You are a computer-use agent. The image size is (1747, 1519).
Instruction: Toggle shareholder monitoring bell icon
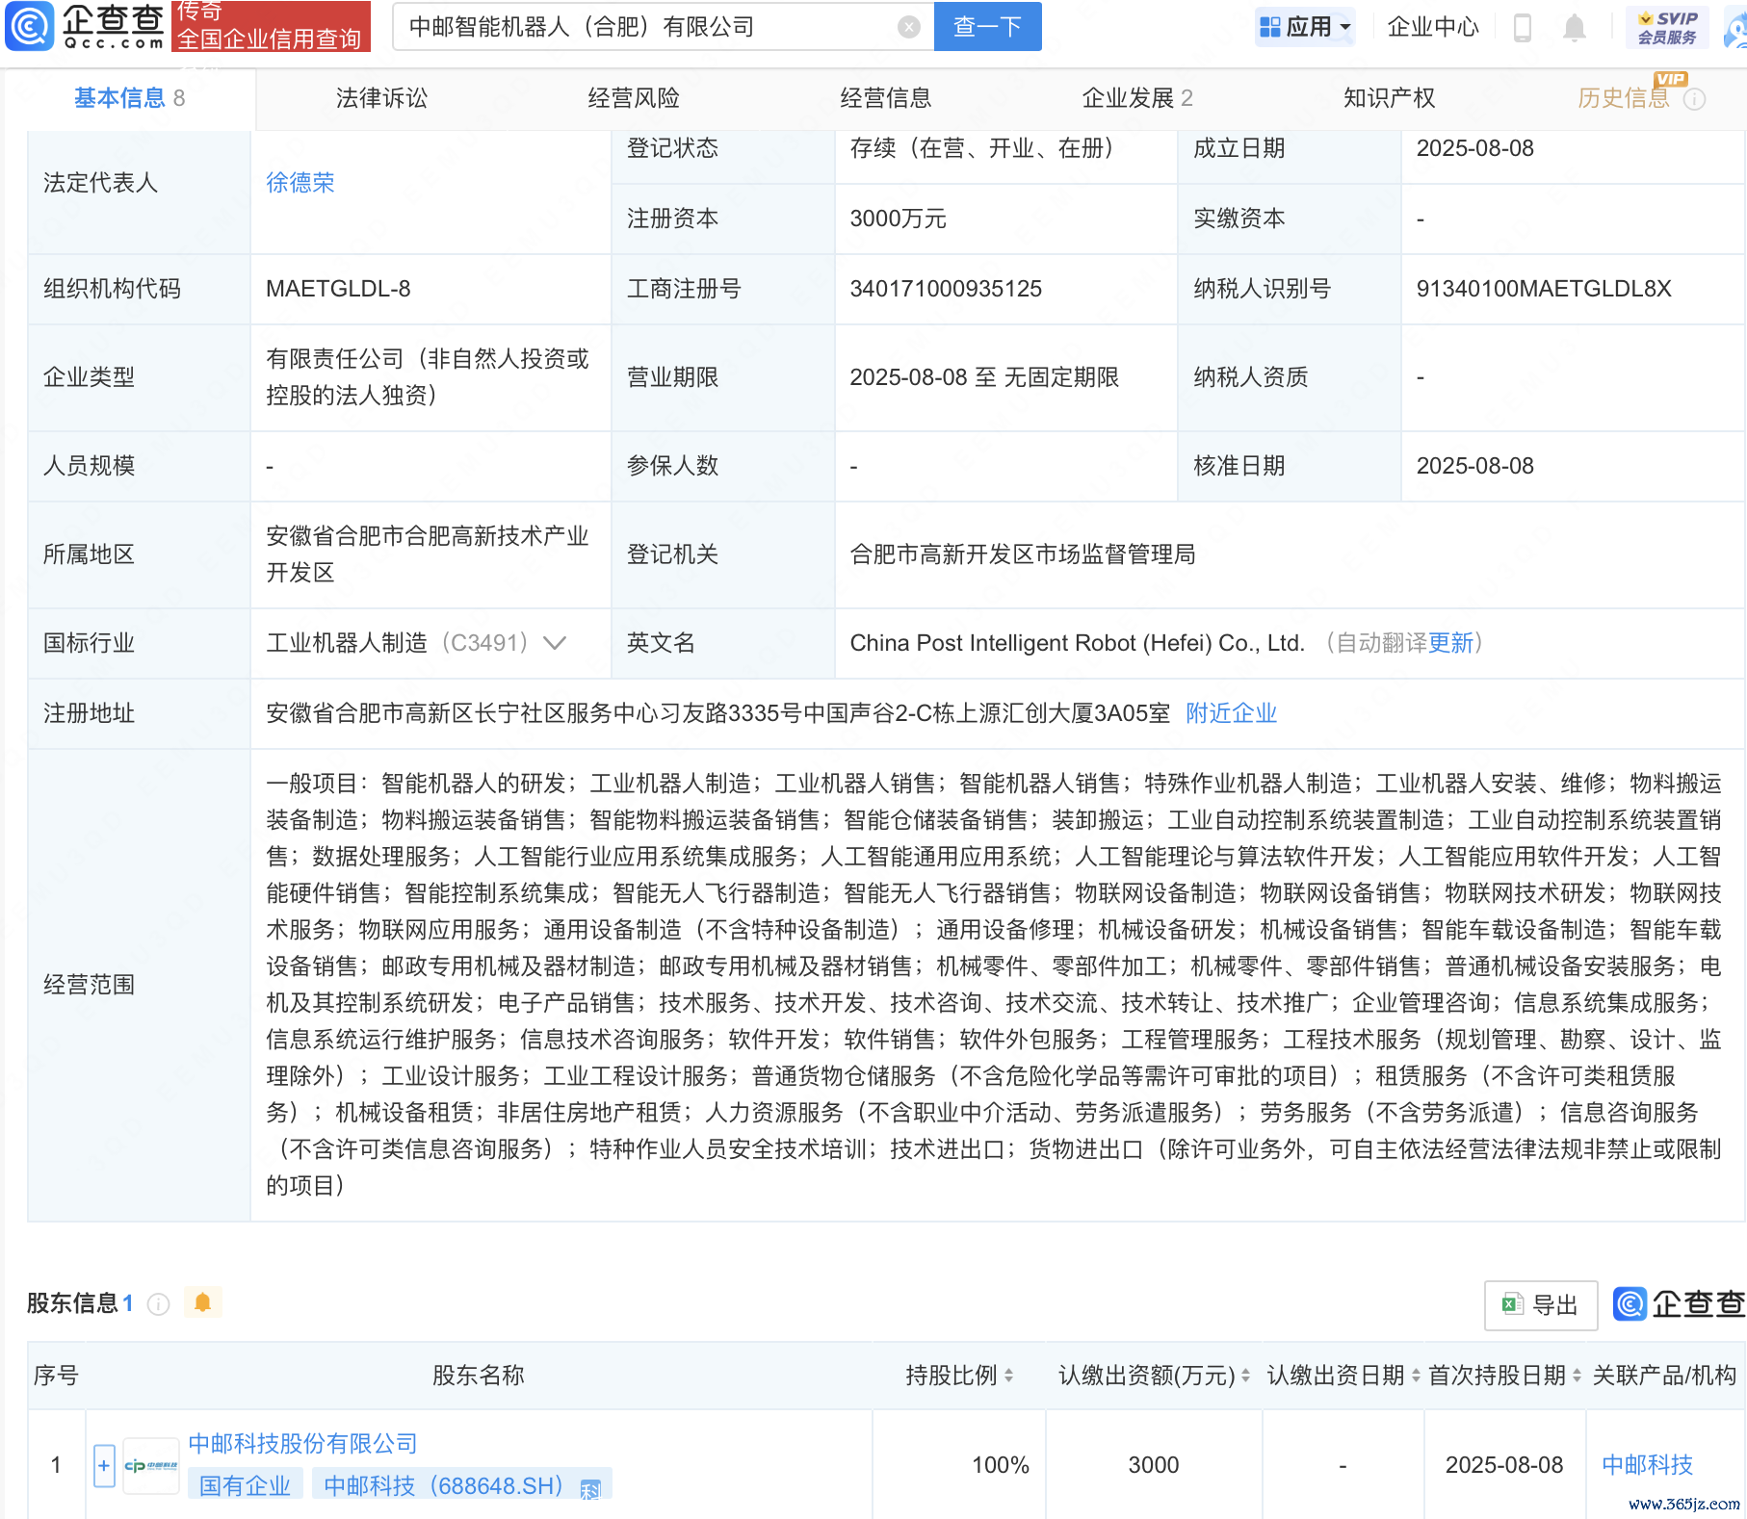202,1302
